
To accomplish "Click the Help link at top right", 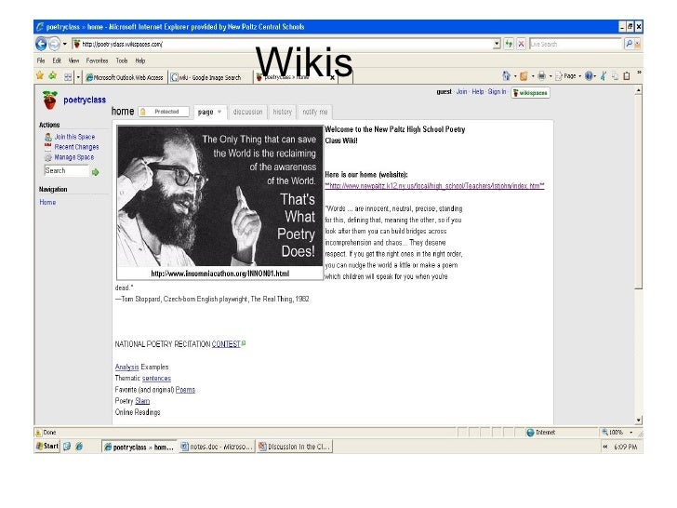I will click(478, 91).
